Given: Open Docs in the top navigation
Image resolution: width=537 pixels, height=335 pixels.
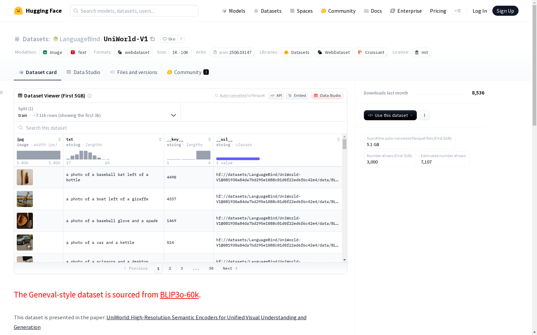Looking at the screenshot, I should pos(373,11).
